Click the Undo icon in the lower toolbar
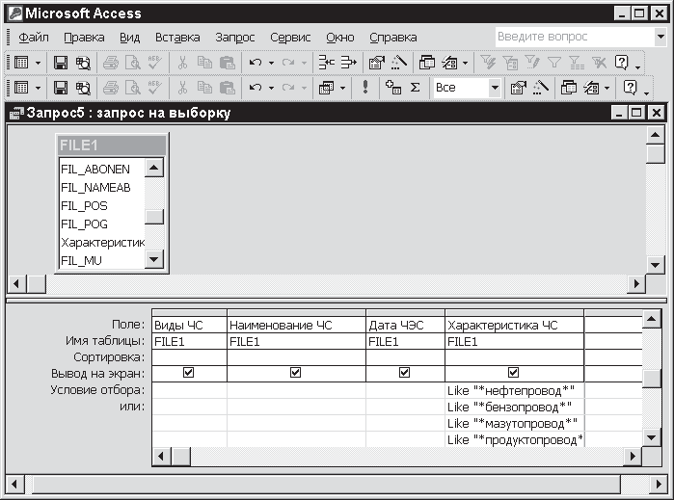This screenshot has height=500, width=674. point(255,87)
